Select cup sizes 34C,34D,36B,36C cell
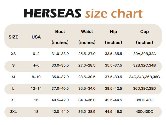Image resolution: width=166 pixels, height=125 pixels. 144,77
